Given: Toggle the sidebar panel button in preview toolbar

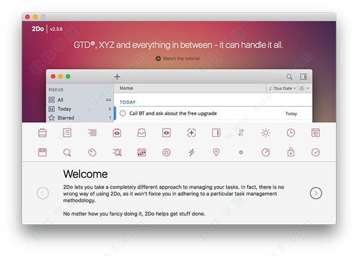Looking at the screenshot, I should [304, 77].
